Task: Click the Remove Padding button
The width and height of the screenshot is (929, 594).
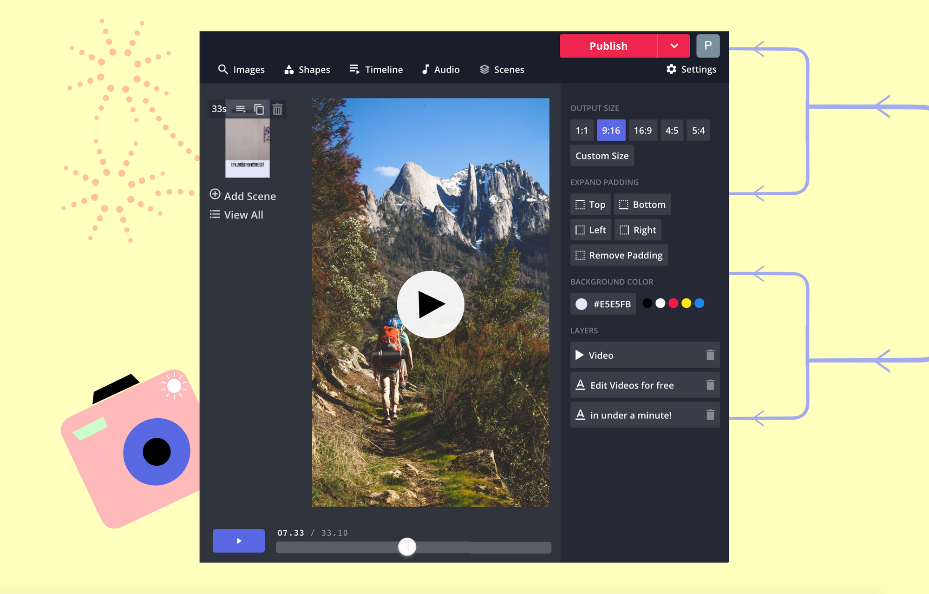Action: click(617, 255)
